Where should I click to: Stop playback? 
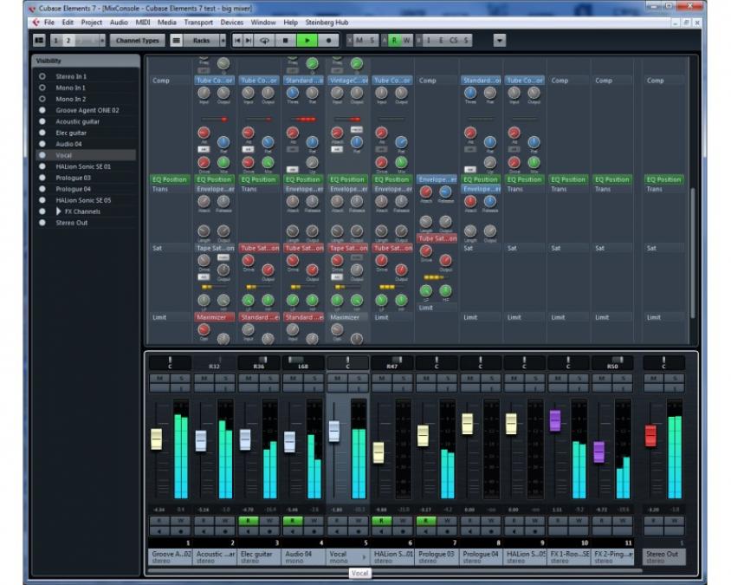point(285,41)
